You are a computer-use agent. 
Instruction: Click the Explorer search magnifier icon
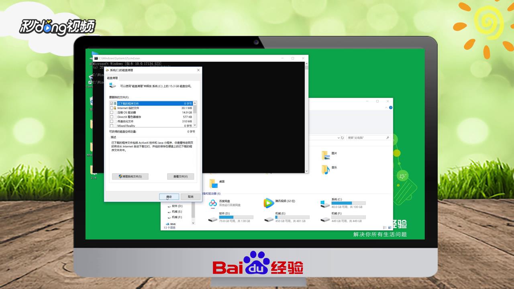point(388,138)
